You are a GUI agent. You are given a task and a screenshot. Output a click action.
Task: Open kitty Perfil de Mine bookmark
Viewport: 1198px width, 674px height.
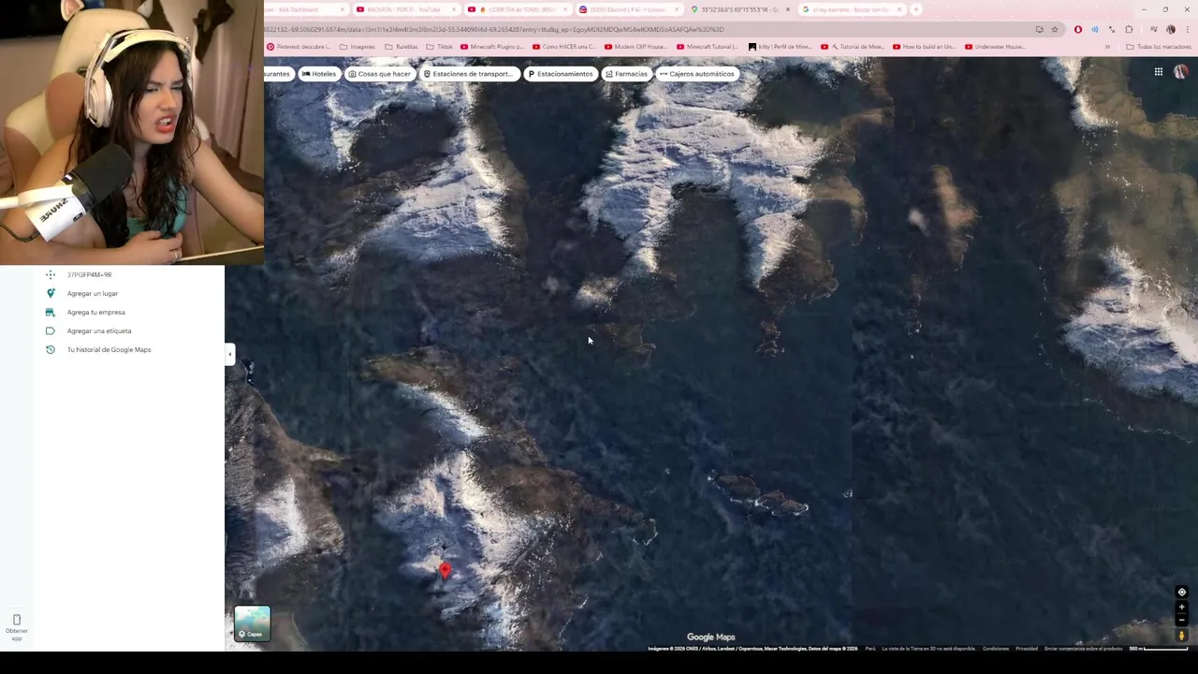click(780, 47)
